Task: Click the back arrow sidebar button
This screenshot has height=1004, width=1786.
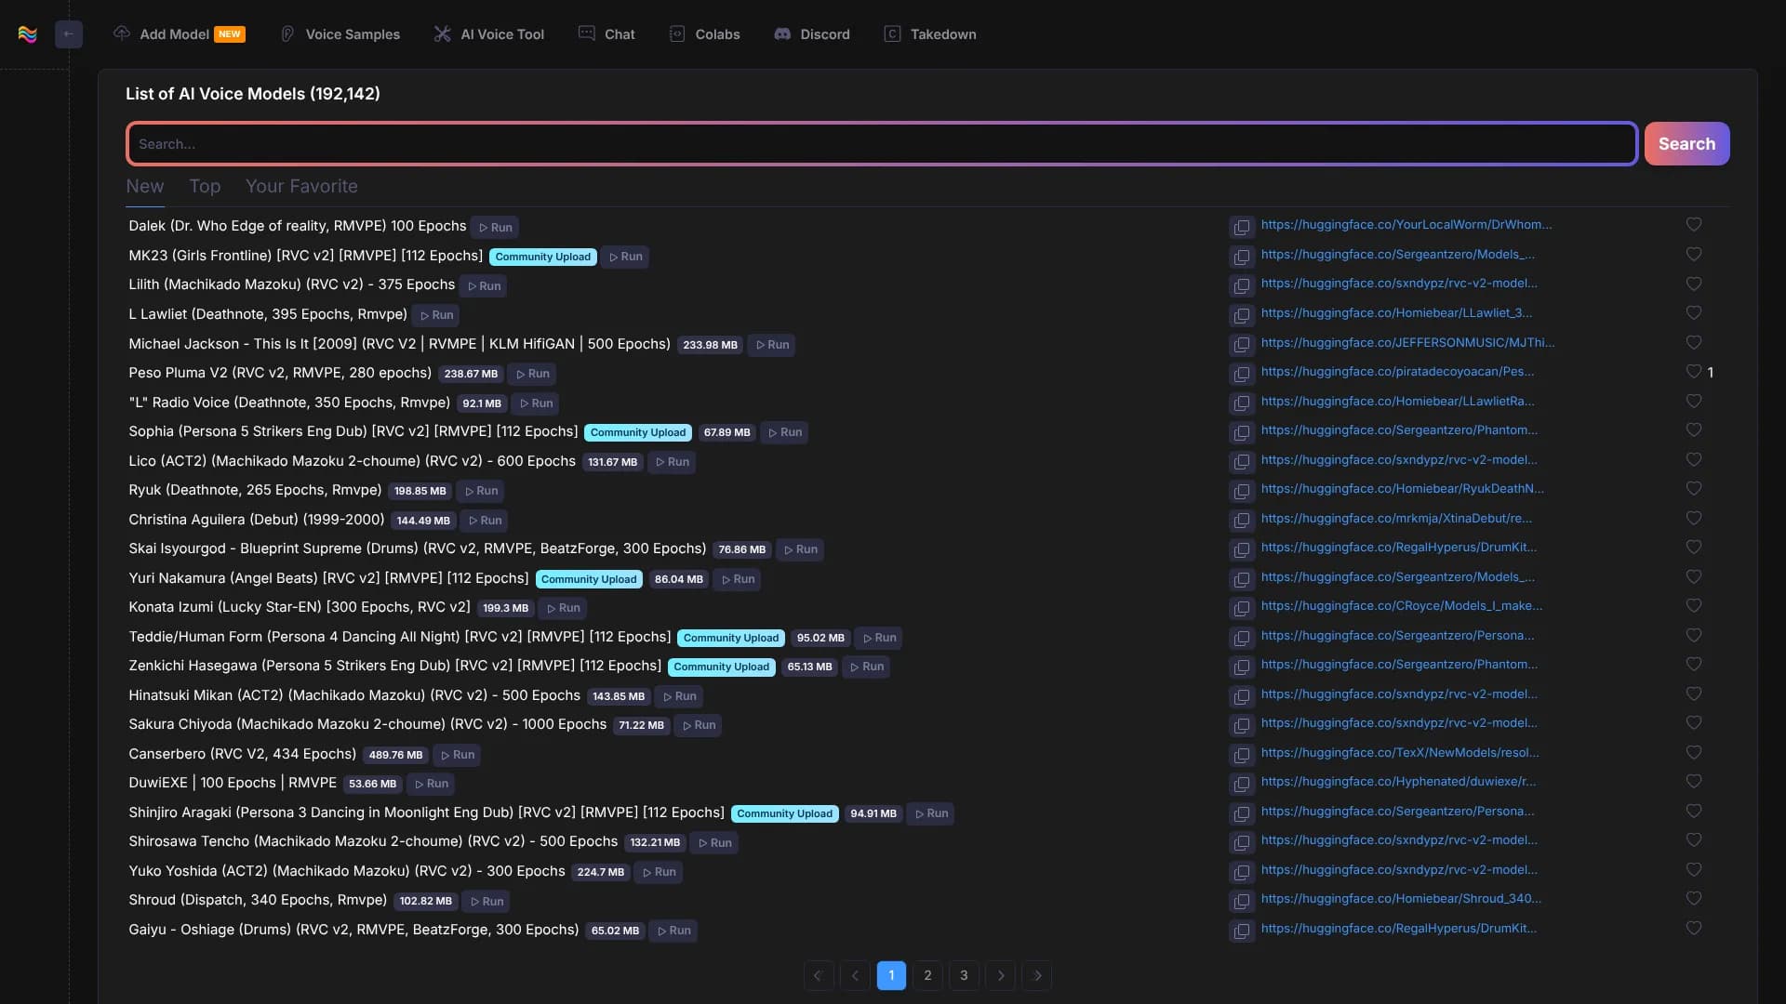Action: pyautogui.click(x=69, y=34)
